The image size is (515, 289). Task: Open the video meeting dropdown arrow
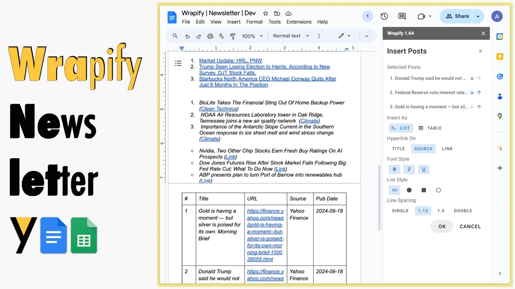pyautogui.click(x=430, y=16)
